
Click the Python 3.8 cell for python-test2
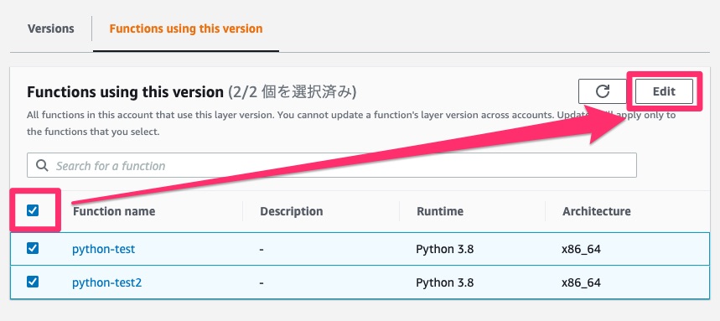click(x=444, y=282)
